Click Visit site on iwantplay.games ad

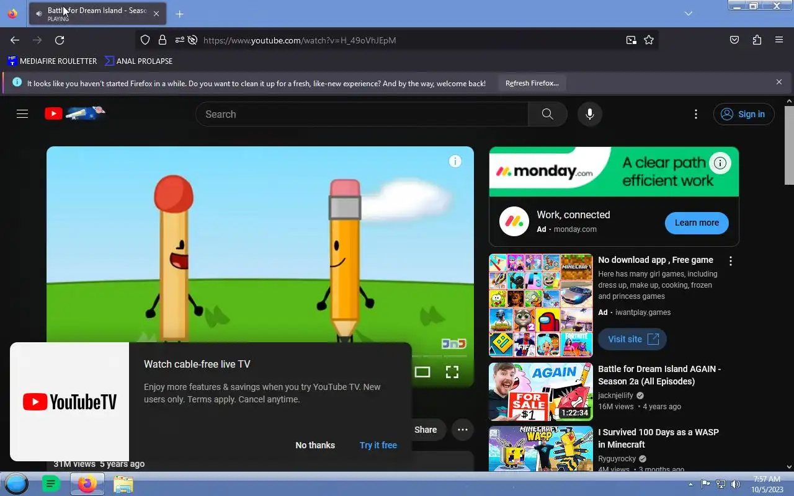(632, 339)
